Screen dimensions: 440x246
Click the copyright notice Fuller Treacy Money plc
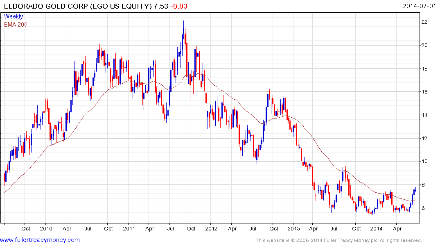point(339,240)
